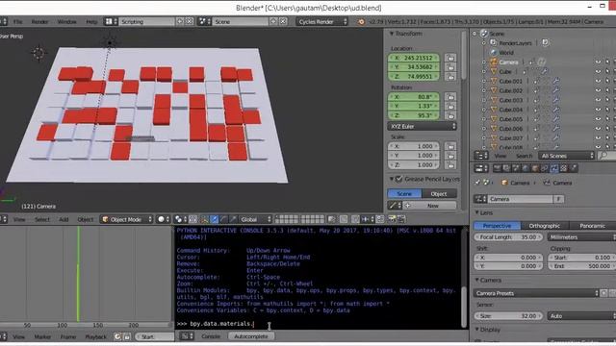Toggle the Scale Y lock icon
This screenshot has width=616, height=346.
450,156
